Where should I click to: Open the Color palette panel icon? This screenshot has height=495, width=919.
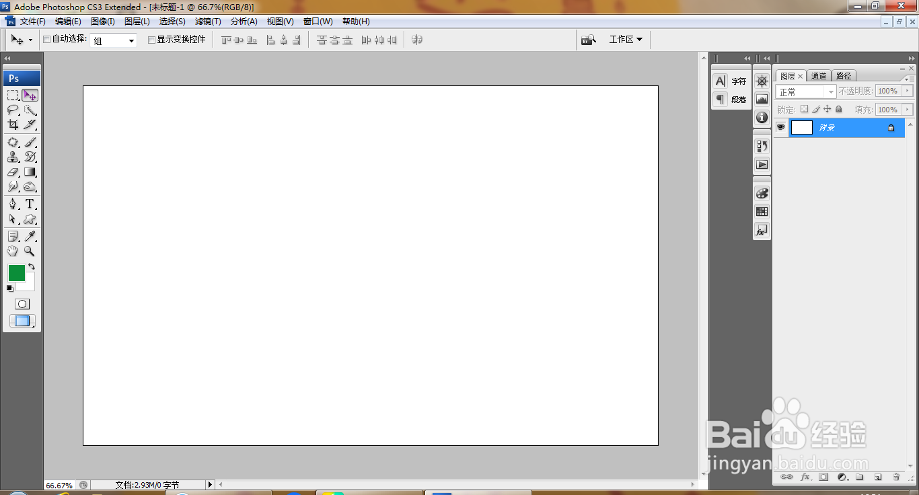(762, 193)
